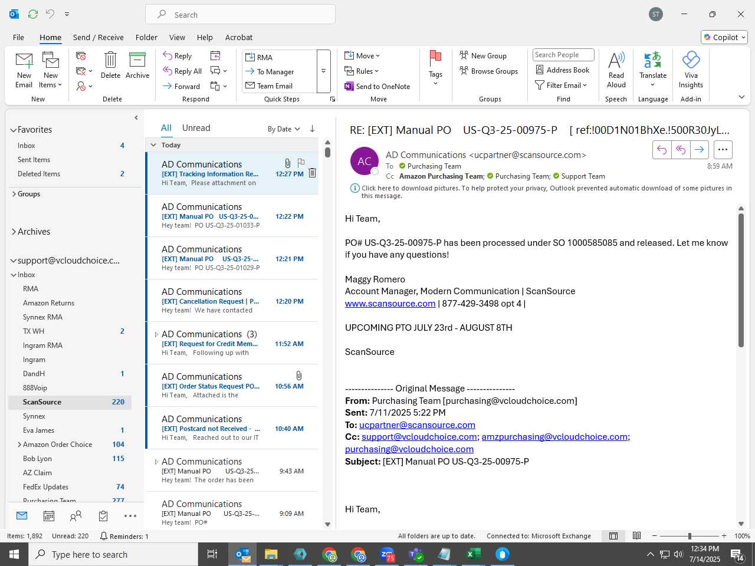Open the Send / Receive tab

(x=99, y=37)
